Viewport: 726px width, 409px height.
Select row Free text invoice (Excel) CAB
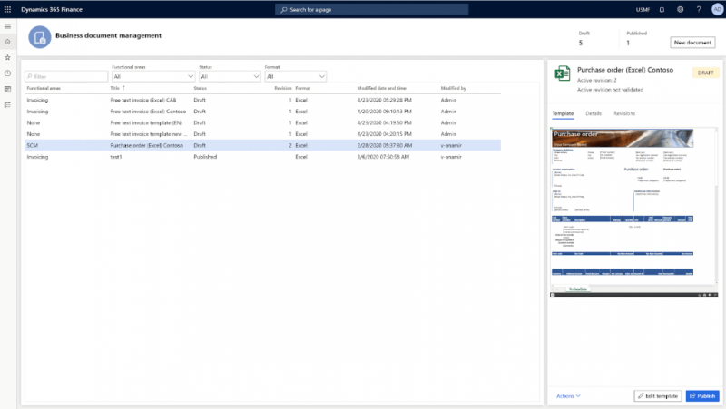[x=262, y=100]
